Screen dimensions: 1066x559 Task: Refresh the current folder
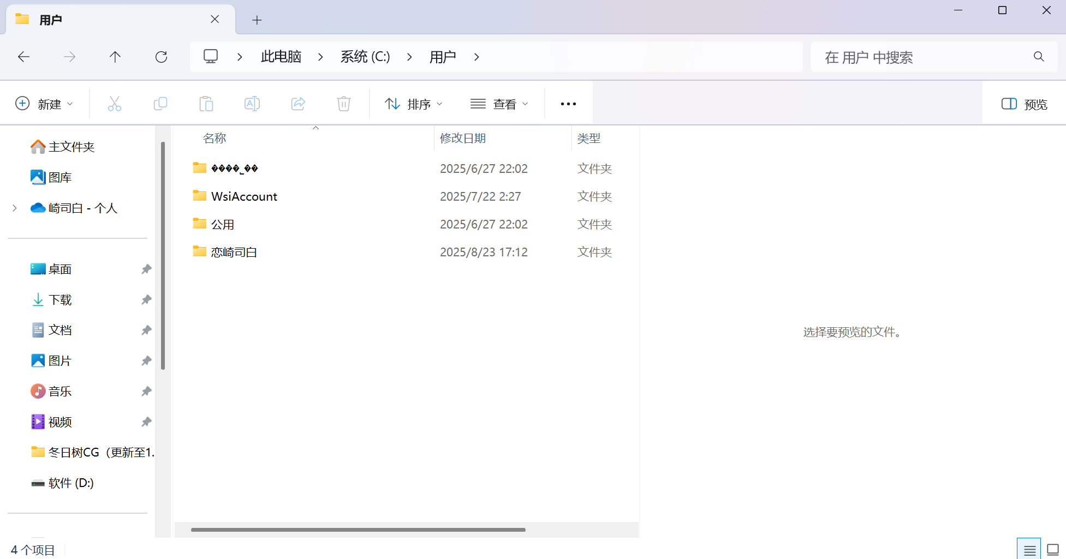161,57
